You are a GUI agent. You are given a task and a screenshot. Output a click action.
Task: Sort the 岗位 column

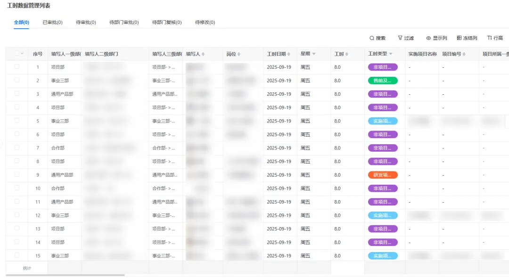(239, 54)
